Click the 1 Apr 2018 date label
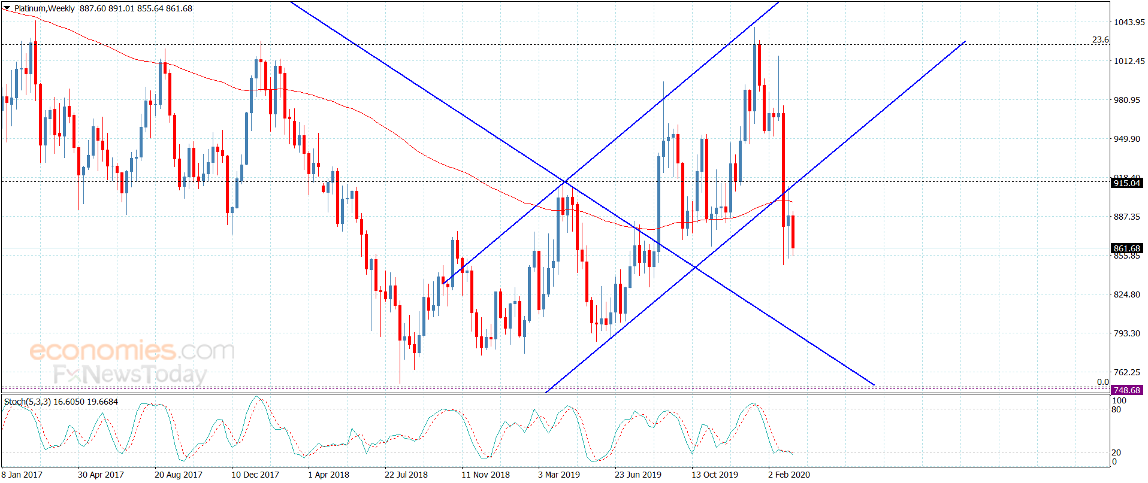 pyautogui.click(x=328, y=475)
